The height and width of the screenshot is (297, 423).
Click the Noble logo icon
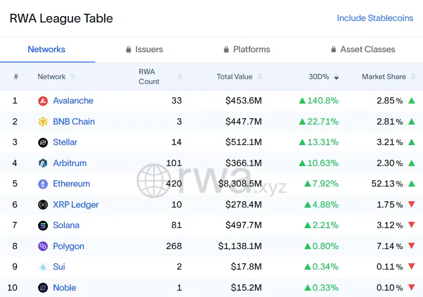pos(43,288)
